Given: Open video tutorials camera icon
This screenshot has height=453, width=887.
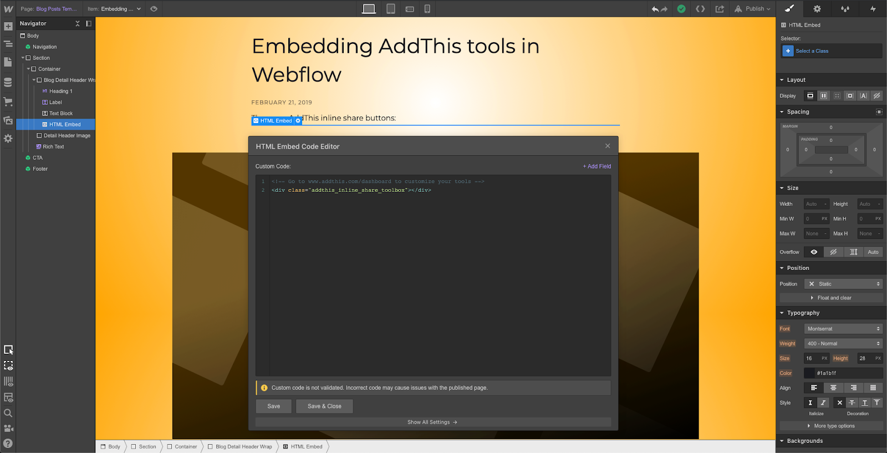Looking at the screenshot, I should 8,428.
